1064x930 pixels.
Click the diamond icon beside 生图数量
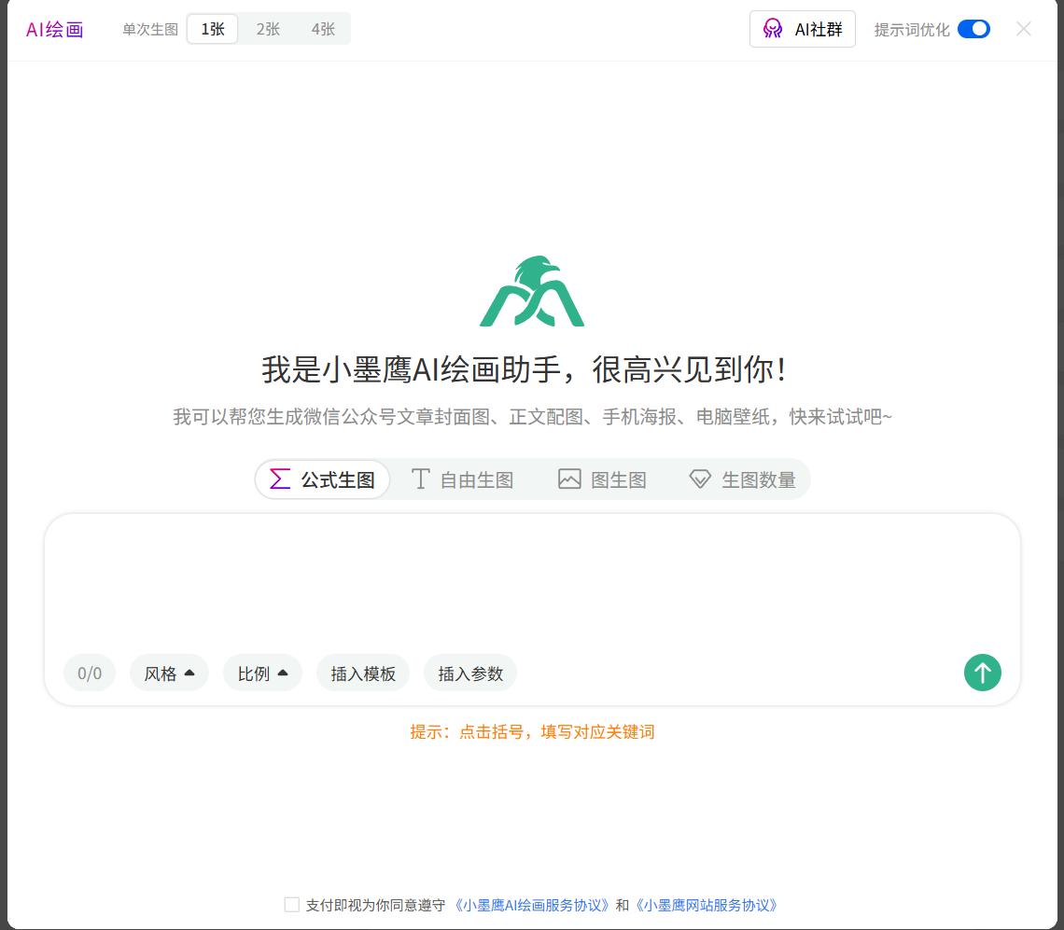(700, 479)
